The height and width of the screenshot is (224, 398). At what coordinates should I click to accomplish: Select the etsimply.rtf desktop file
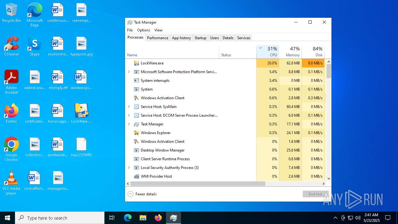point(58,80)
